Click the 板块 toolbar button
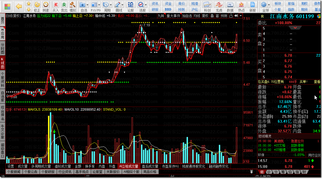323x179 pixels. tap(278, 4)
